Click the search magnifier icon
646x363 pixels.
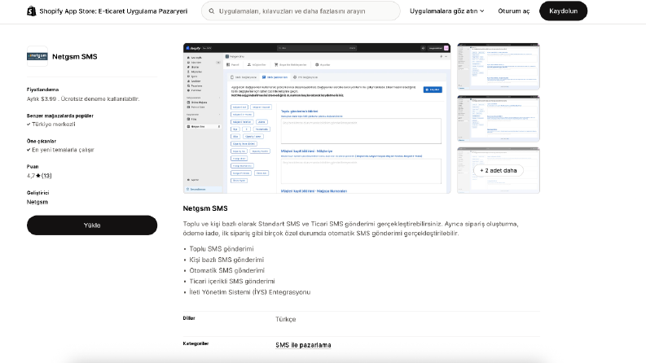pyautogui.click(x=211, y=11)
